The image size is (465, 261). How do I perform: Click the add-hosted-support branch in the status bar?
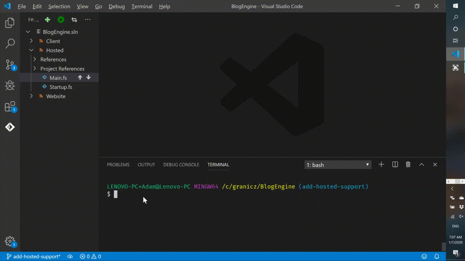[x=33, y=256]
